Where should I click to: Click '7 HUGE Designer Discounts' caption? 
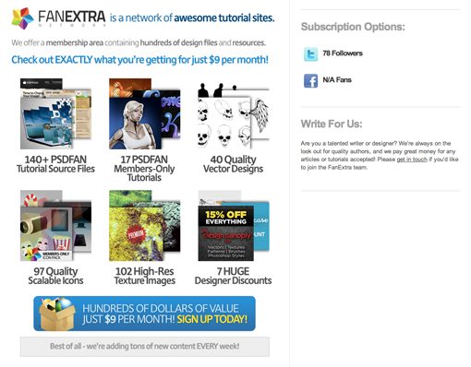tap(233, 276)
